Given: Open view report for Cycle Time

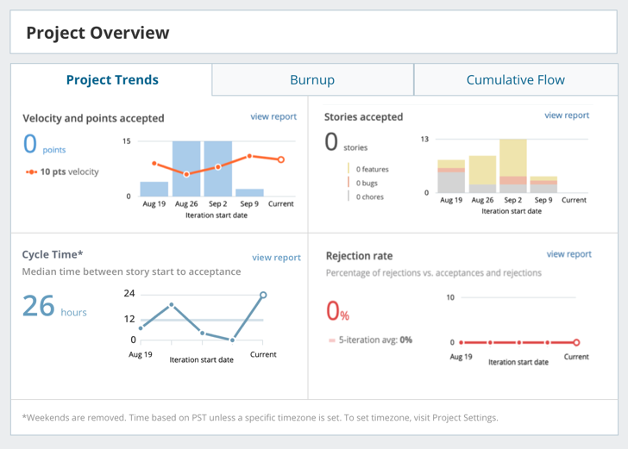Looking at the screenshot, I should tap(276, 258).
